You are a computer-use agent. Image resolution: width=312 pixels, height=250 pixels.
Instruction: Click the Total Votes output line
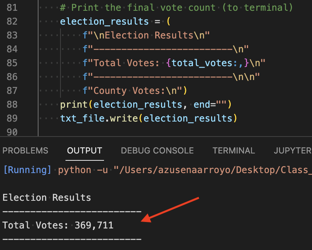point(58,225)
